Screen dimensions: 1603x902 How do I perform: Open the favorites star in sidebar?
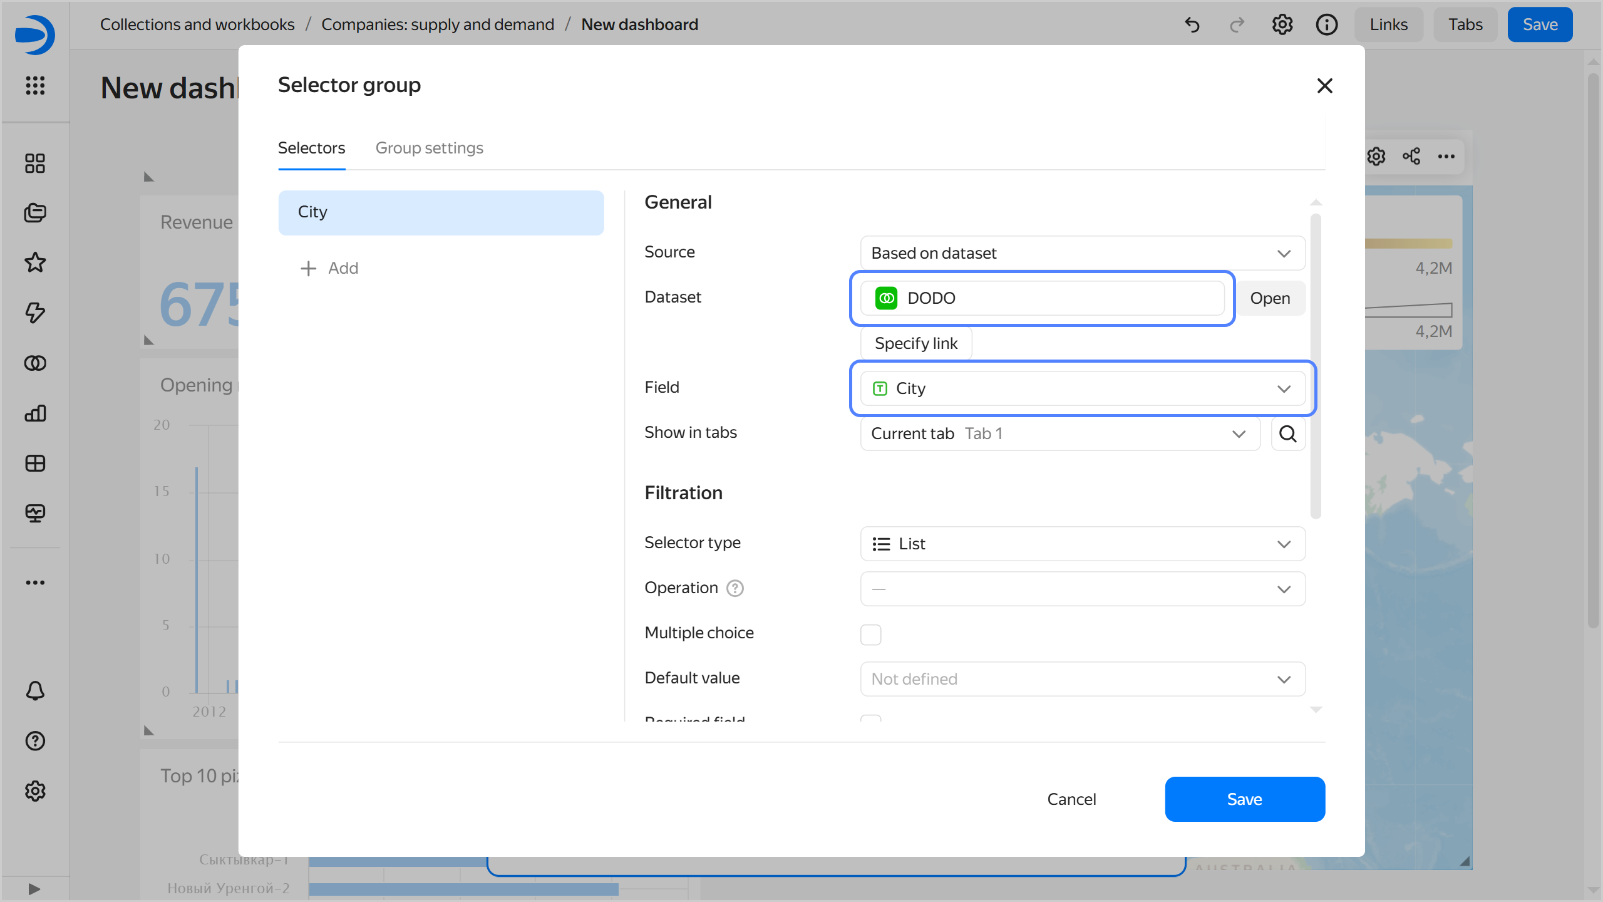[35, 262]
